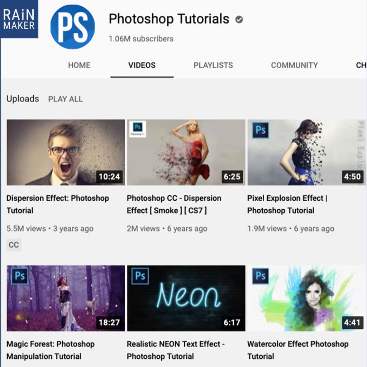Open the red dress smoke dispersion thumbnail
This screenshot has height=367, width=367.
[x=186, y=152]
